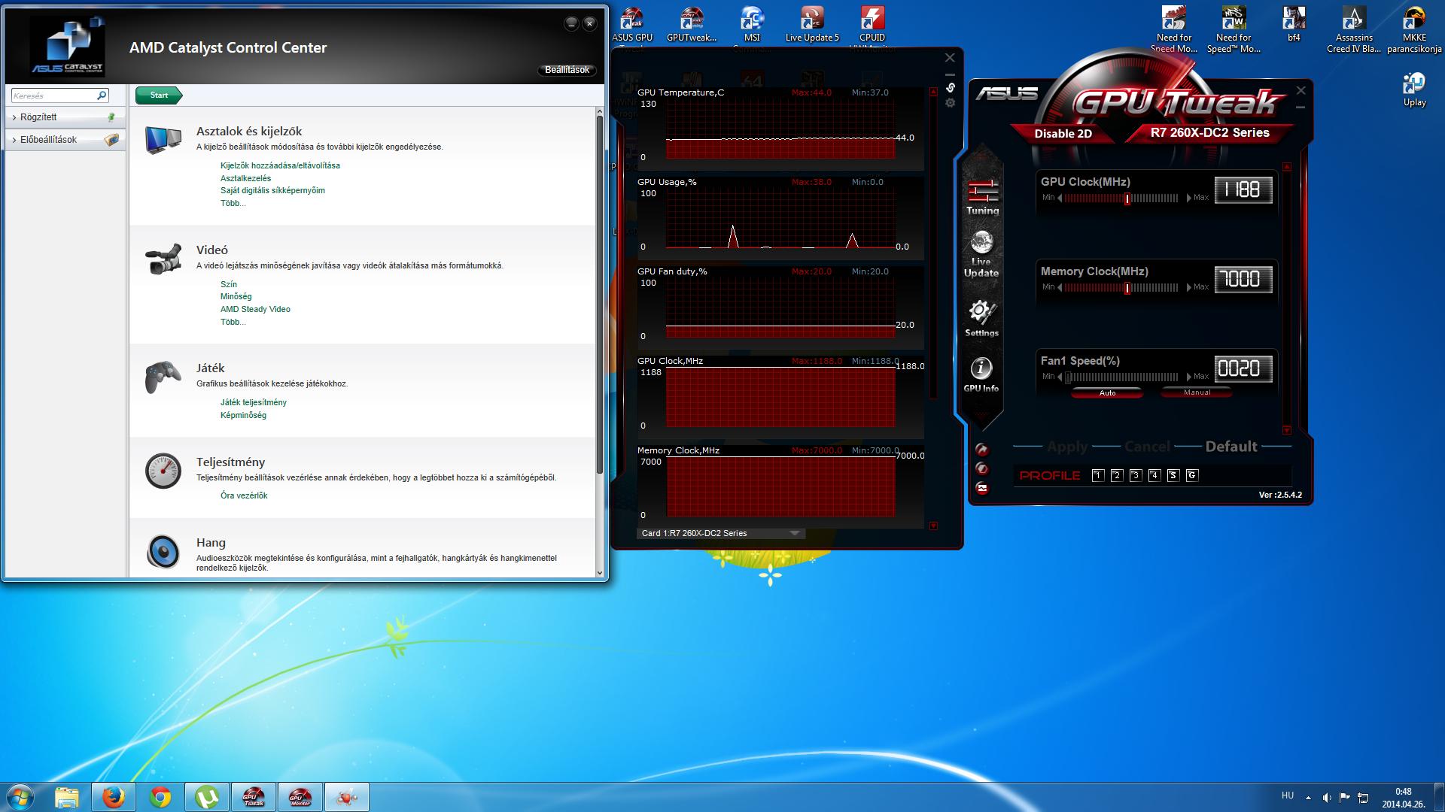The image size is (1445, 812).
Task: Open the Windows Start menu
Action: 20,796
